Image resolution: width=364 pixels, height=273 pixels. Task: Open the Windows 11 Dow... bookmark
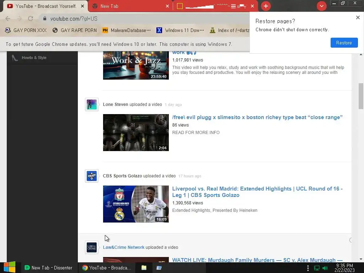pyautogui.click(x=180, y=30)
